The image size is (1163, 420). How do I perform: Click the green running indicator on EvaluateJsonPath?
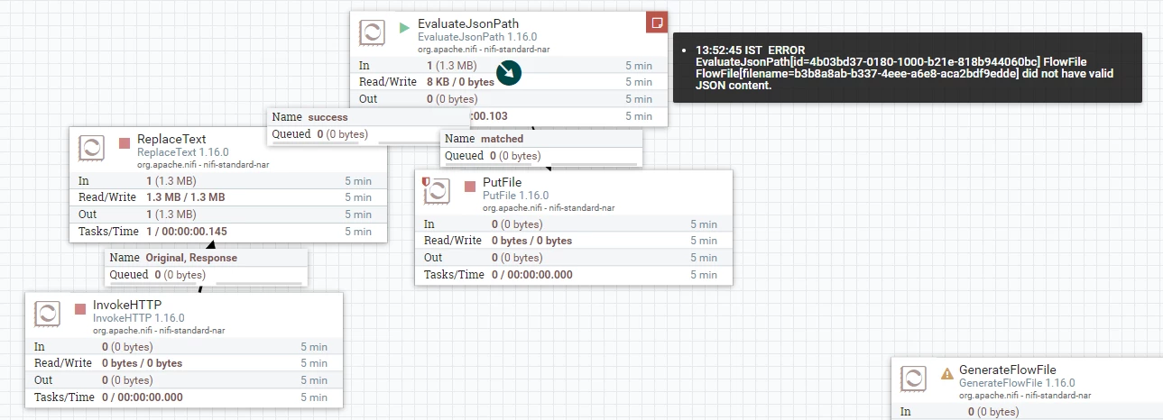(404, 27)
